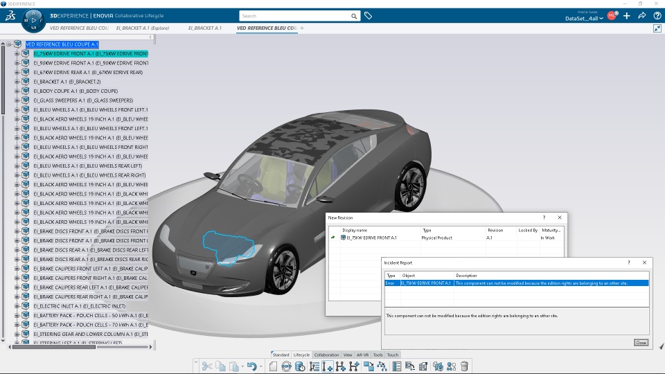Close the Incident Report dialog with X
This screenshot has width=665, height=374.
[x=645, y=262]
